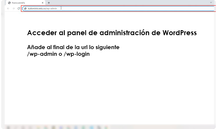Screen dimensions: 219x129
Task: Click the text 'Añade al final de la url lo siguiente'
Action: click(x=73, y=47)
